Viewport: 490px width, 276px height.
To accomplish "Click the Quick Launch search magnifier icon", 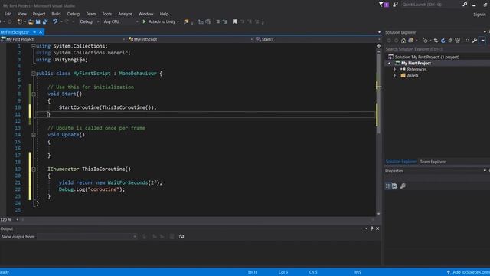I will click(465, 5).
